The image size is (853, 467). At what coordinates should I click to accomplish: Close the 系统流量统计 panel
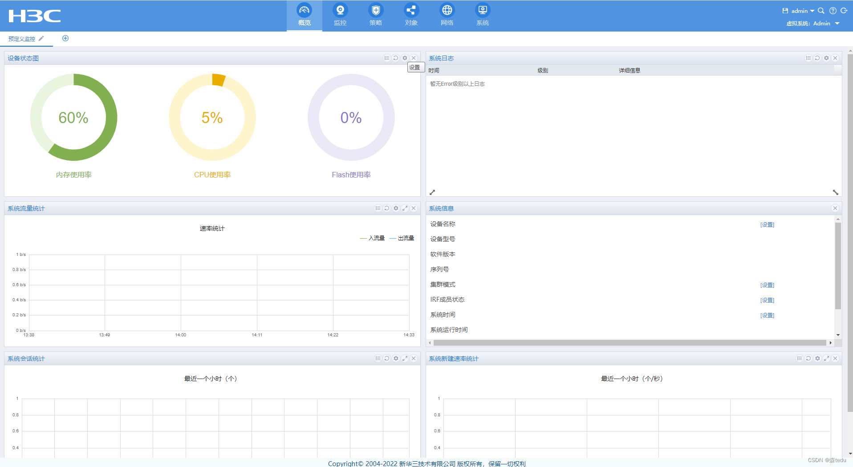414,208
